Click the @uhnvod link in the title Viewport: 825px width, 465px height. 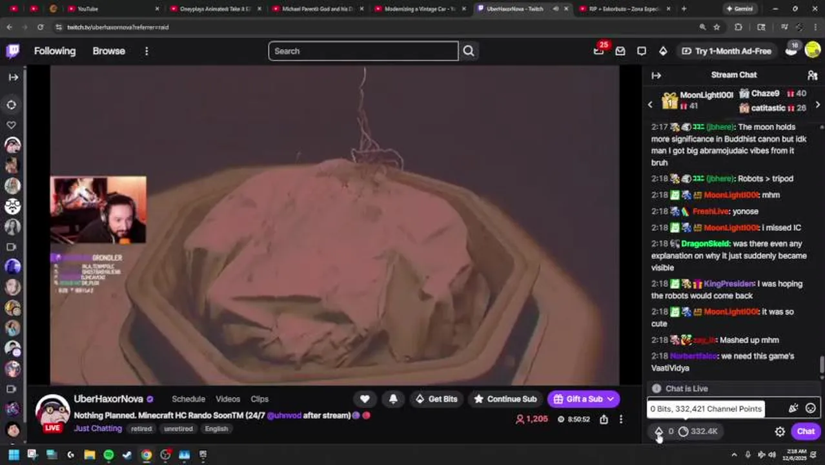[284, 415]
